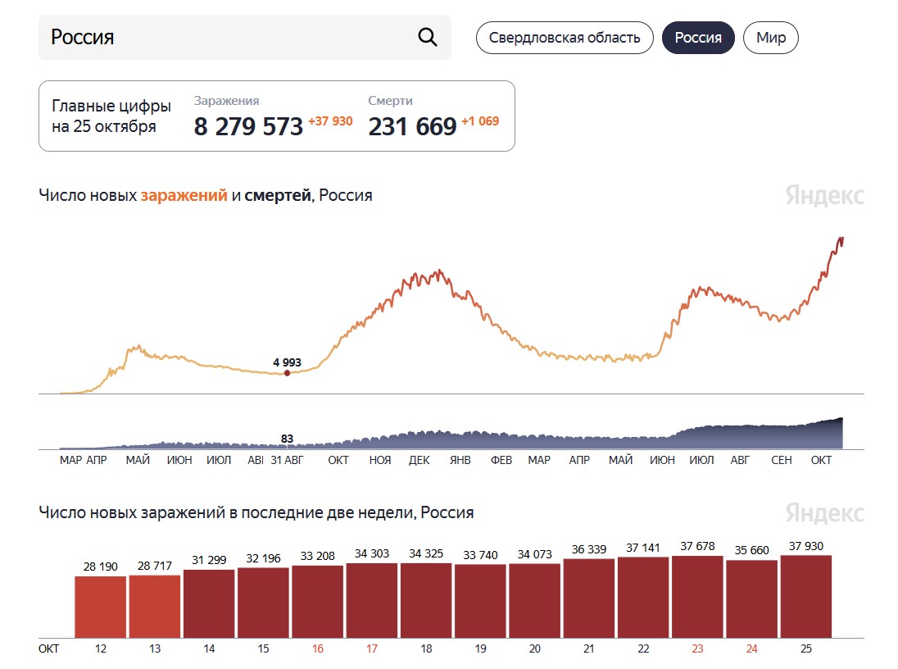Screen dimensions: 898x669
Task: Click the Яндекс logo above the bar chart
Action: 824,513
